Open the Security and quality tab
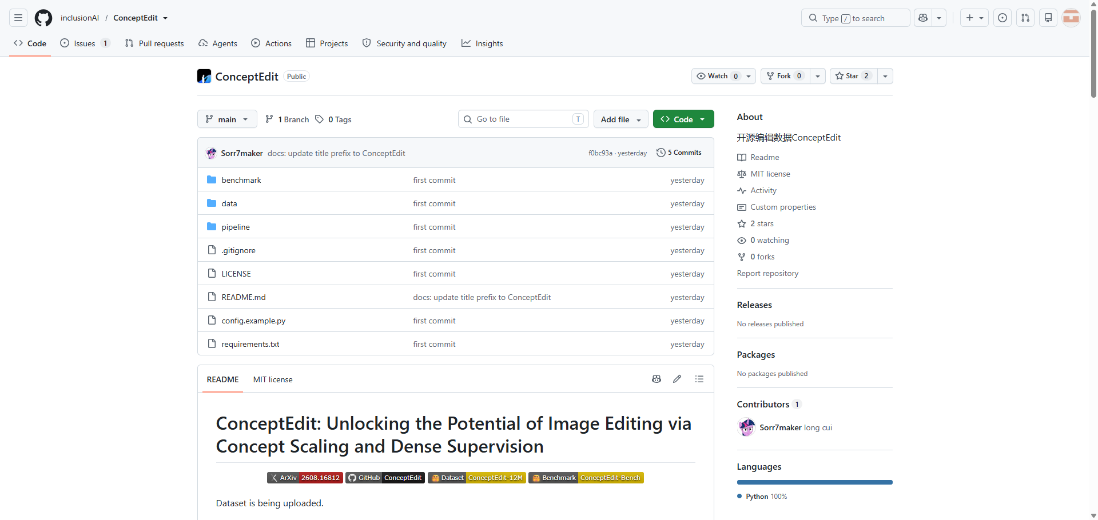The height and width of the screenshot is (520, 1098). [404, 43]
